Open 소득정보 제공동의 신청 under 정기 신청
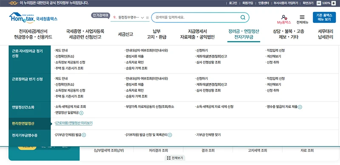 pos(70,62)
